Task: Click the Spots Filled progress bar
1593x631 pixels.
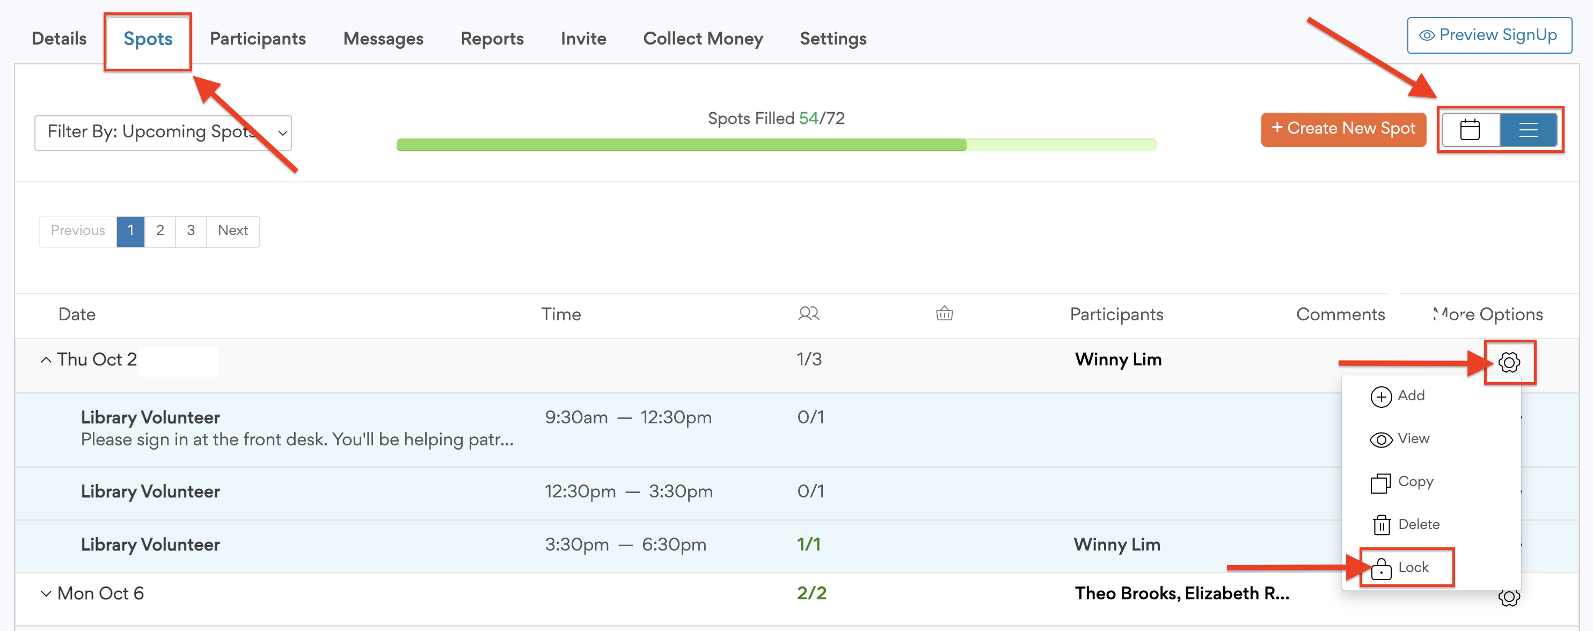Action: [776, 145]
